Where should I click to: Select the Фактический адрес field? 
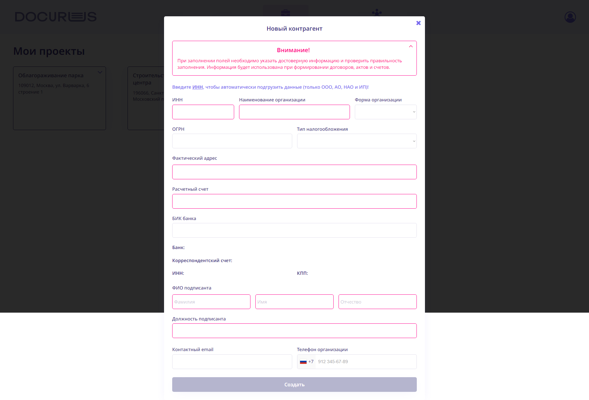[294, 172]
